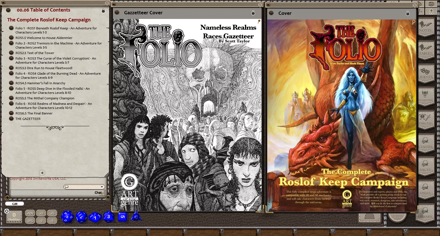Click the Modifier value box
This screenshot has width=440, height=236.
(x=14, y=217)
